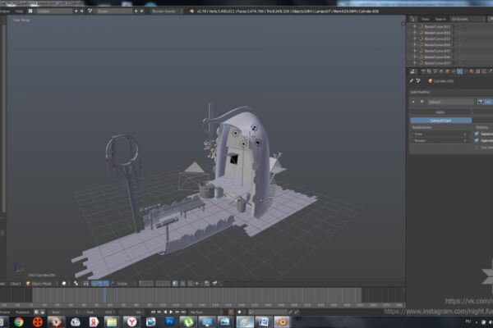Click the Apply button on the modifier

click(440, 112)
